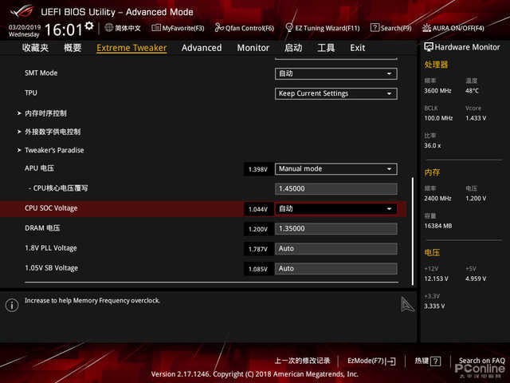Click the hotkeys question mark icon
The image size is (510, 383).
[x=436, y=361]
